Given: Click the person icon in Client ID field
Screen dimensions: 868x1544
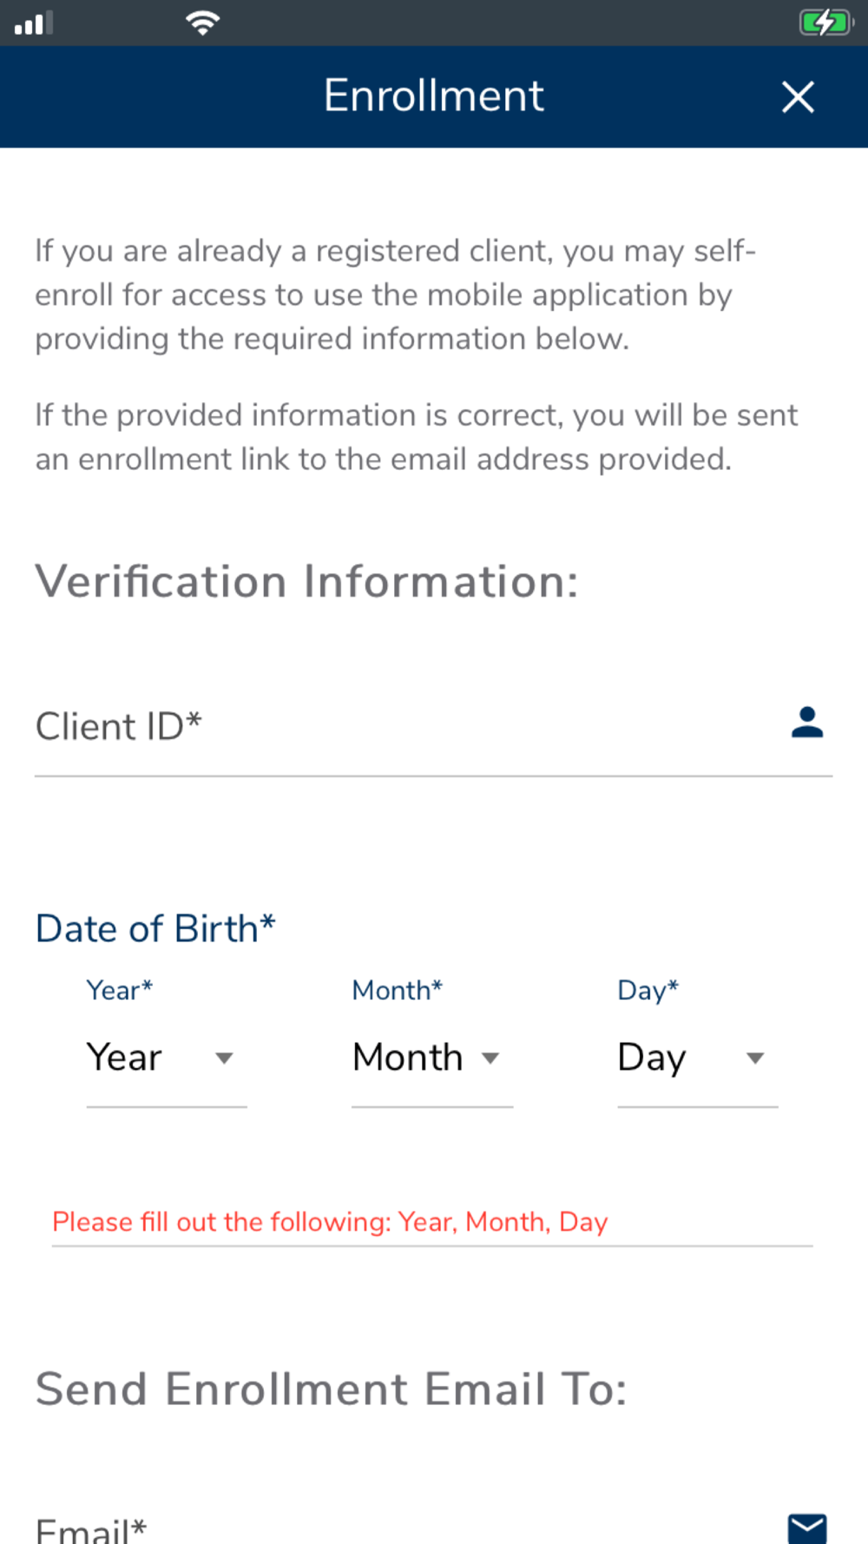Looking at the screenshot, I should tap(806, 723).
